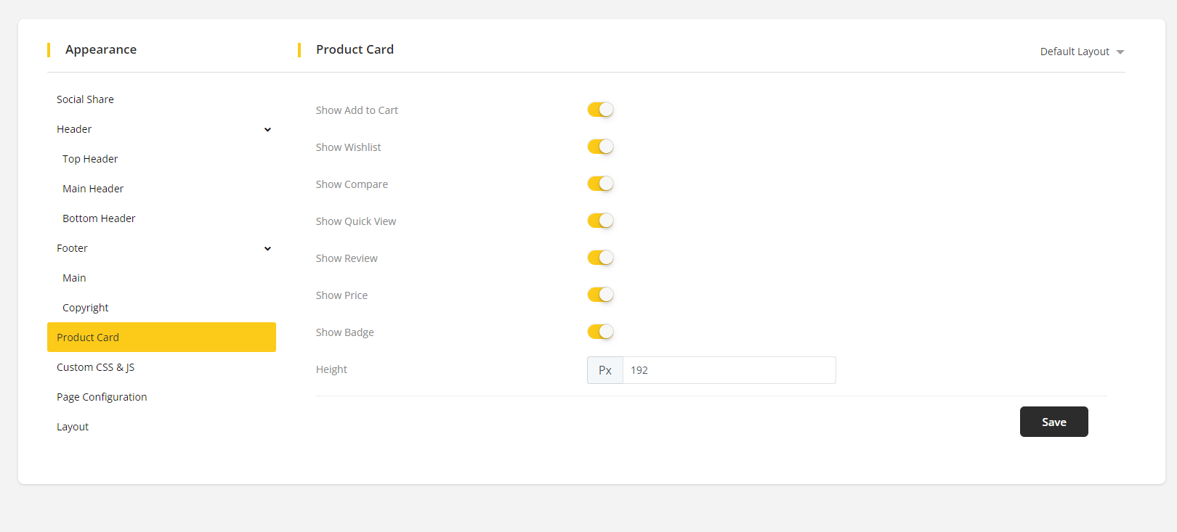
Task: Disable the Show Wishlist toggle
Action: 600,147
